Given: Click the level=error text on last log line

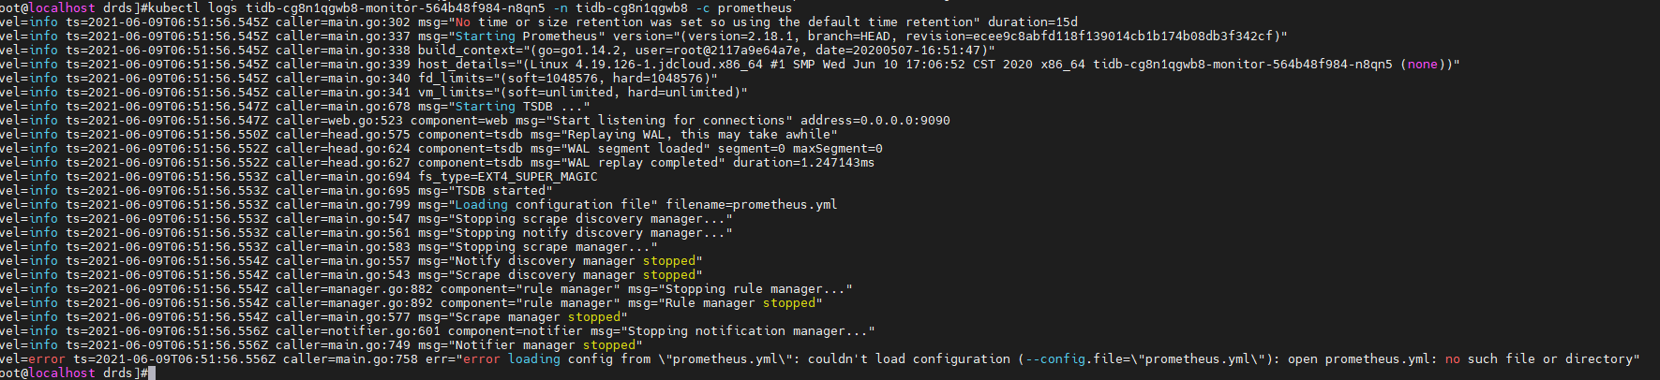Looking at the screenshot, I should point(33,358).
